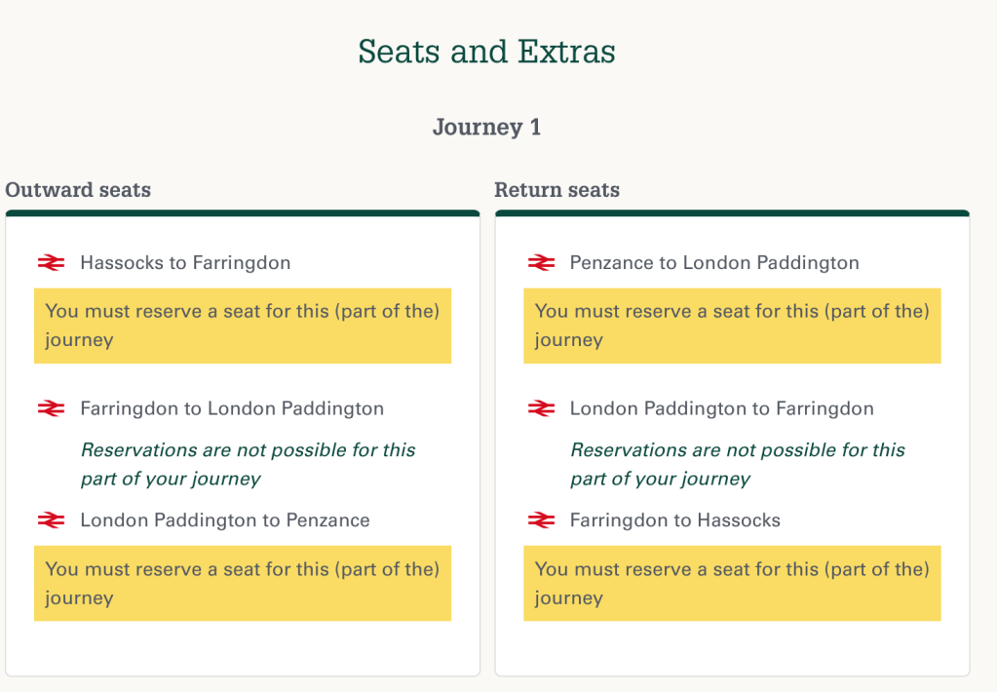Screen dimensions: 997x692
Task: Click the Seats and Extras page title
Action: pyautogui.click(x=486, y=52)
